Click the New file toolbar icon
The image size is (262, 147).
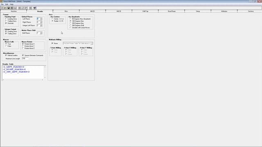(x=2, y=8)
